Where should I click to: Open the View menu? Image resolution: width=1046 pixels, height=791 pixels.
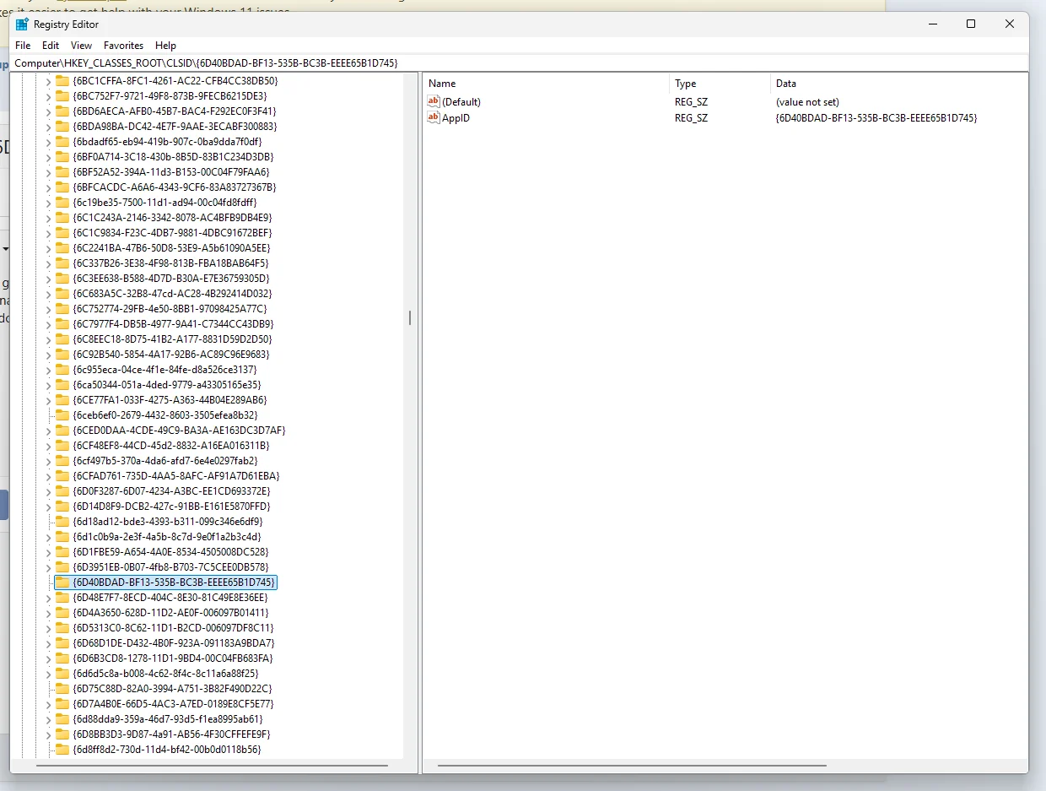click(x=82, y=46)
